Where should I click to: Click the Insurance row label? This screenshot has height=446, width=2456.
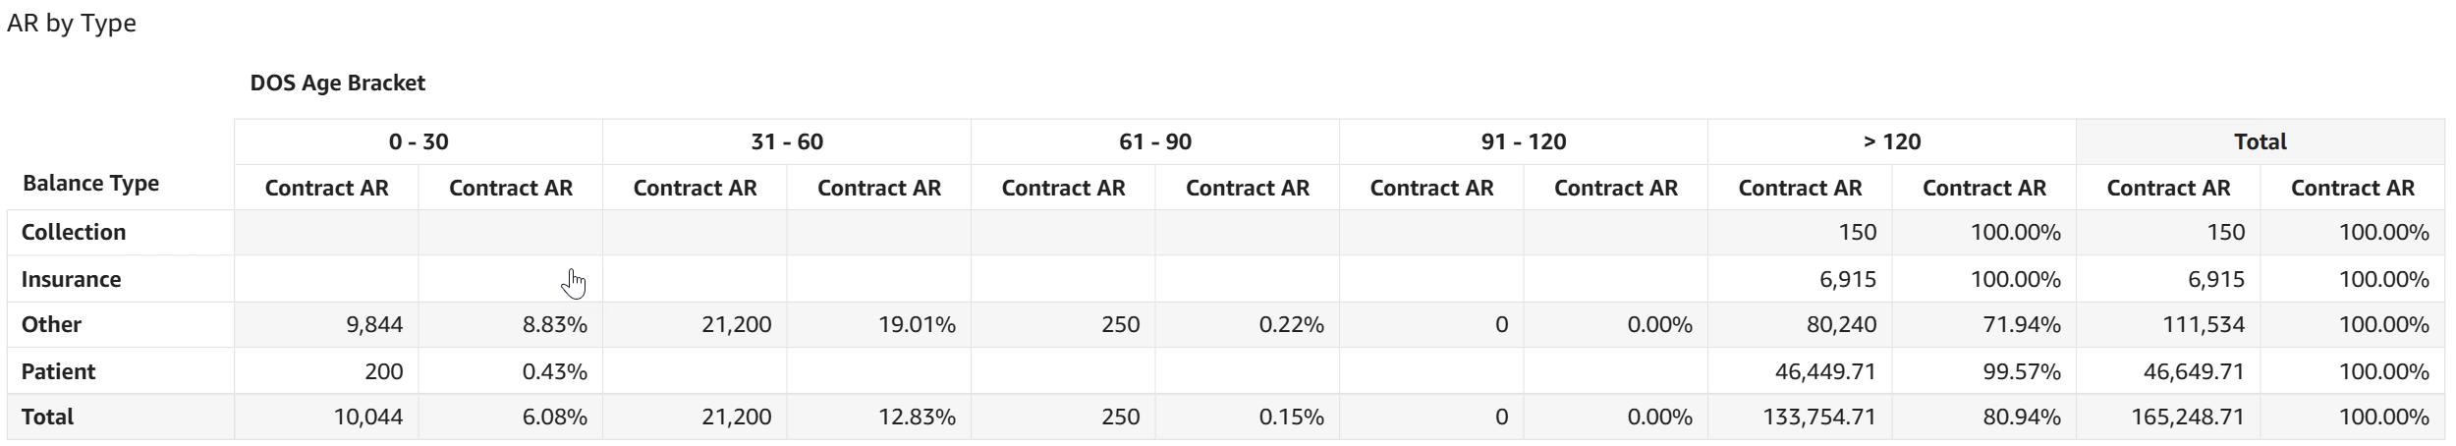(x=71, y=280)
